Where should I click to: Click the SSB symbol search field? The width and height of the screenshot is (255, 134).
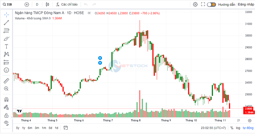pos(10,5)
